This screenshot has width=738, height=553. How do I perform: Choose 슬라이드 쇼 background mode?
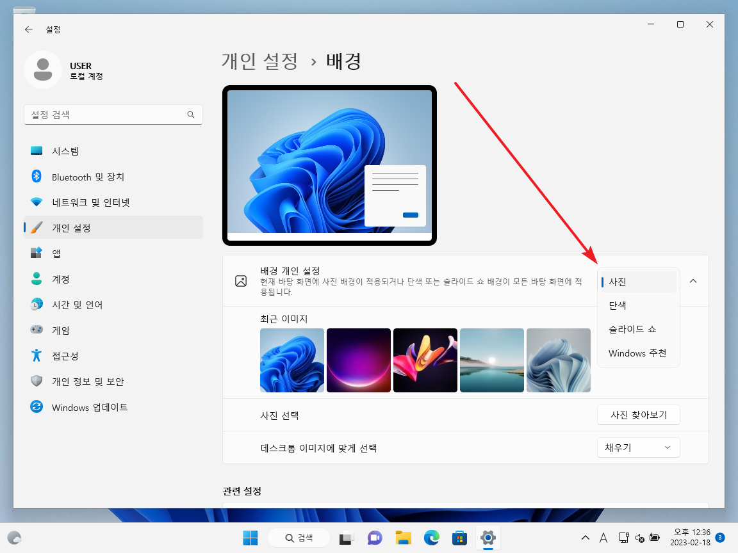[x=631, y=329]
